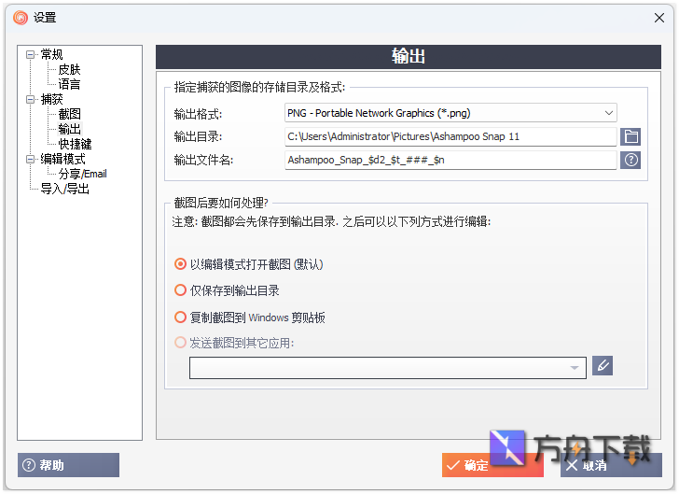Open the 截图 settings page
This screenshot has height=494, width=679.
69,114
